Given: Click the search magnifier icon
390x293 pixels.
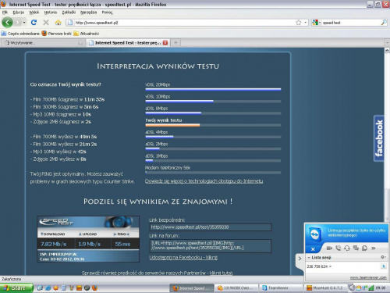Looking at the screenshot, I should click(x=384, y=23).
